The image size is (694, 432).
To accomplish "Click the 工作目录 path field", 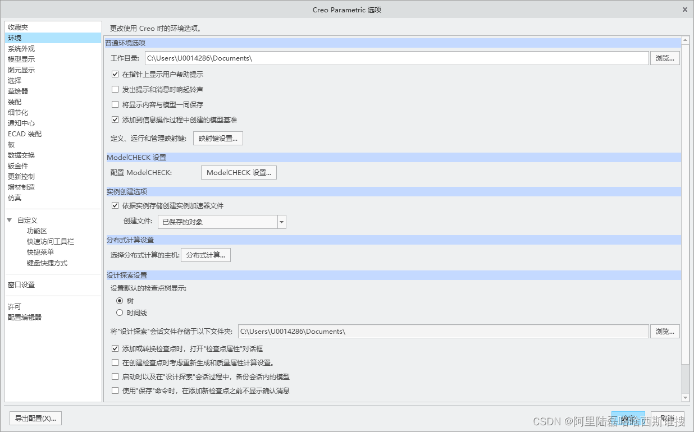I will pos(396,58).
